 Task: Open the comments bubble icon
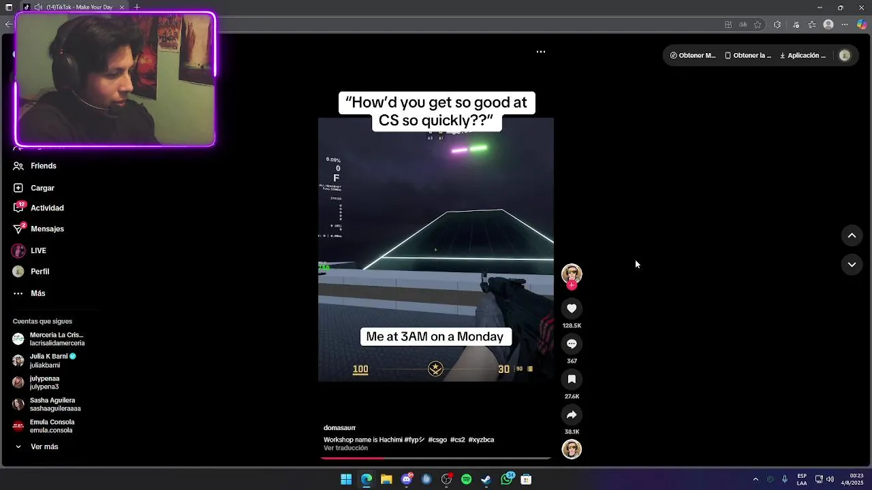click(572, 344)
